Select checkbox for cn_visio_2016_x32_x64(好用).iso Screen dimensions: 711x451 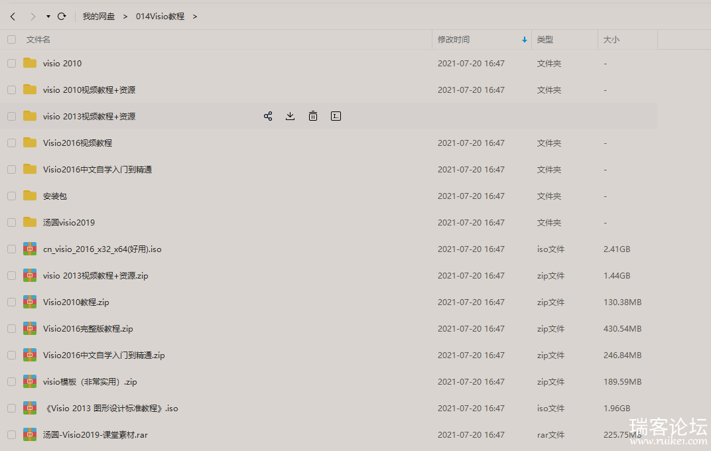(12, 249)
